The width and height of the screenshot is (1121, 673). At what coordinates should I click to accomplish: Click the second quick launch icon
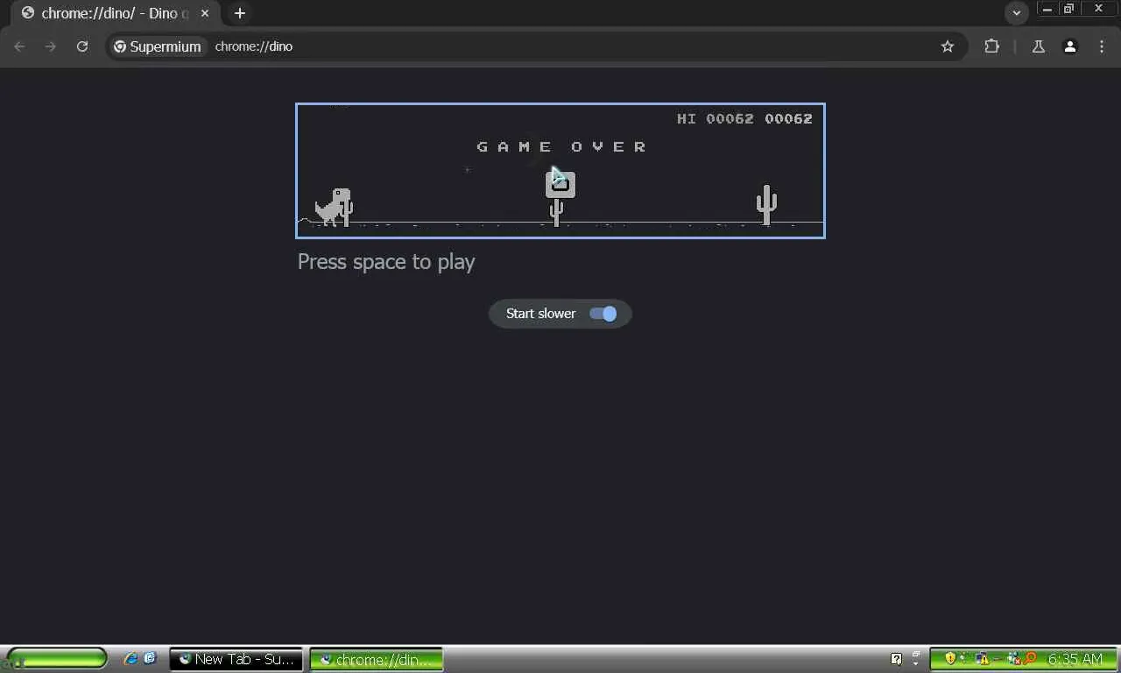point(150,658)
